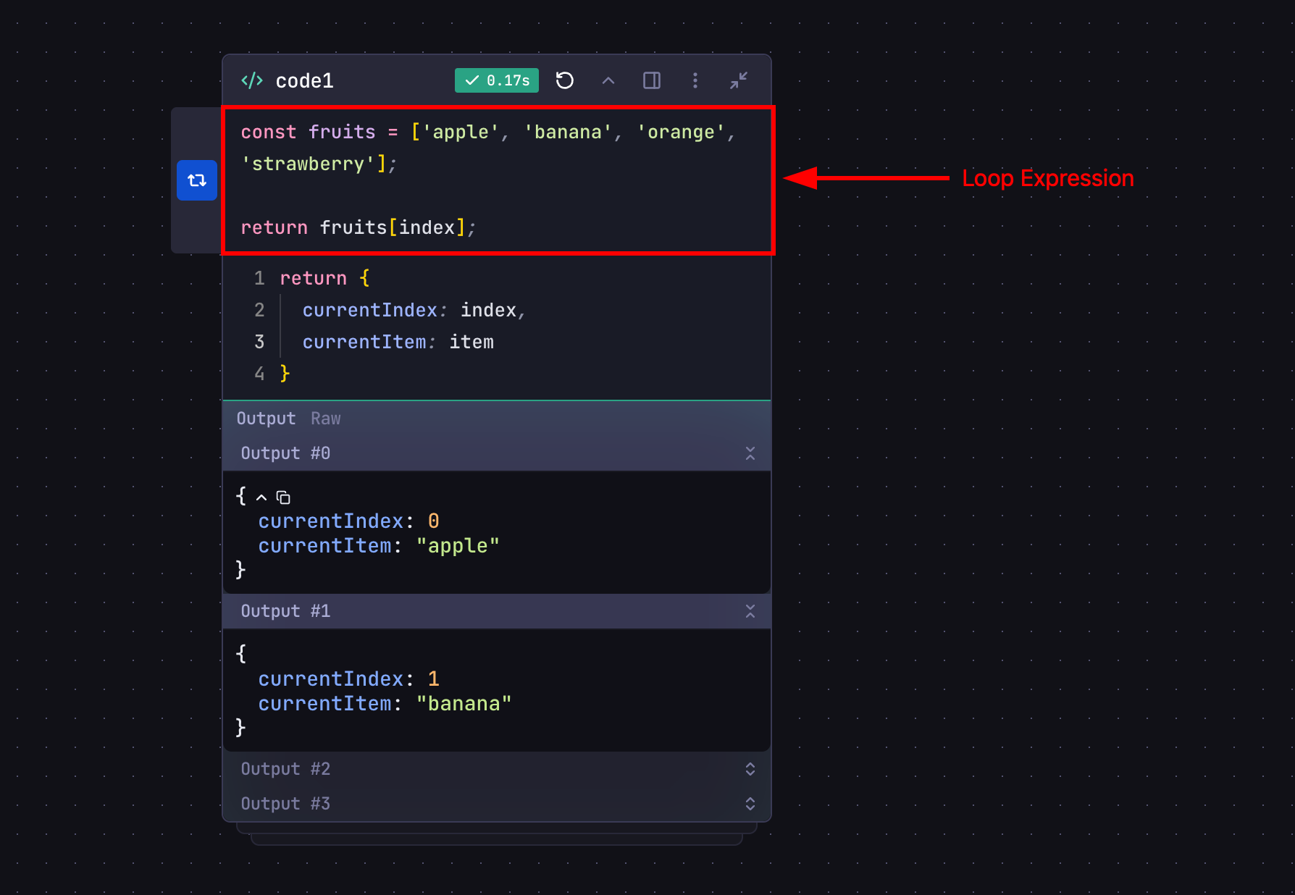Select the Output tab

(x=266, y=419)
